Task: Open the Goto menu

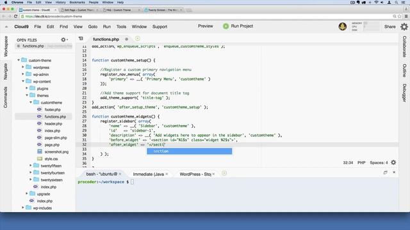Action: click(92, 27)
